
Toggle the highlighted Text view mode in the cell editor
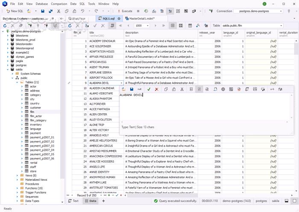click(x=199, y=89)
